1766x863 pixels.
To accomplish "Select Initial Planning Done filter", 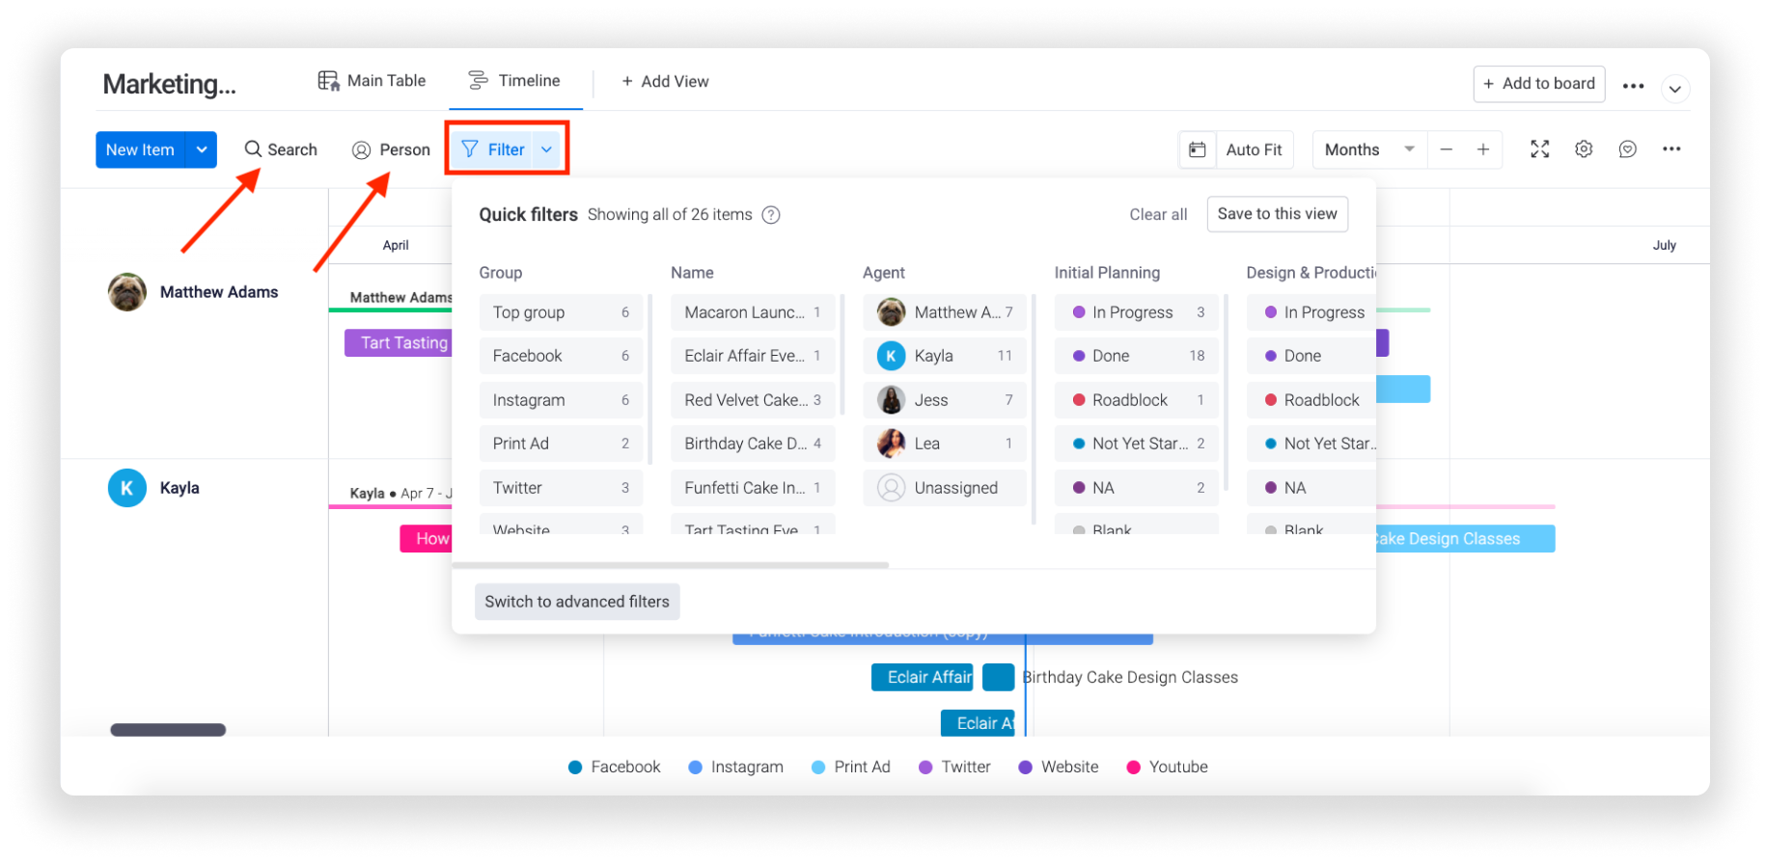I will point(1136,356).
